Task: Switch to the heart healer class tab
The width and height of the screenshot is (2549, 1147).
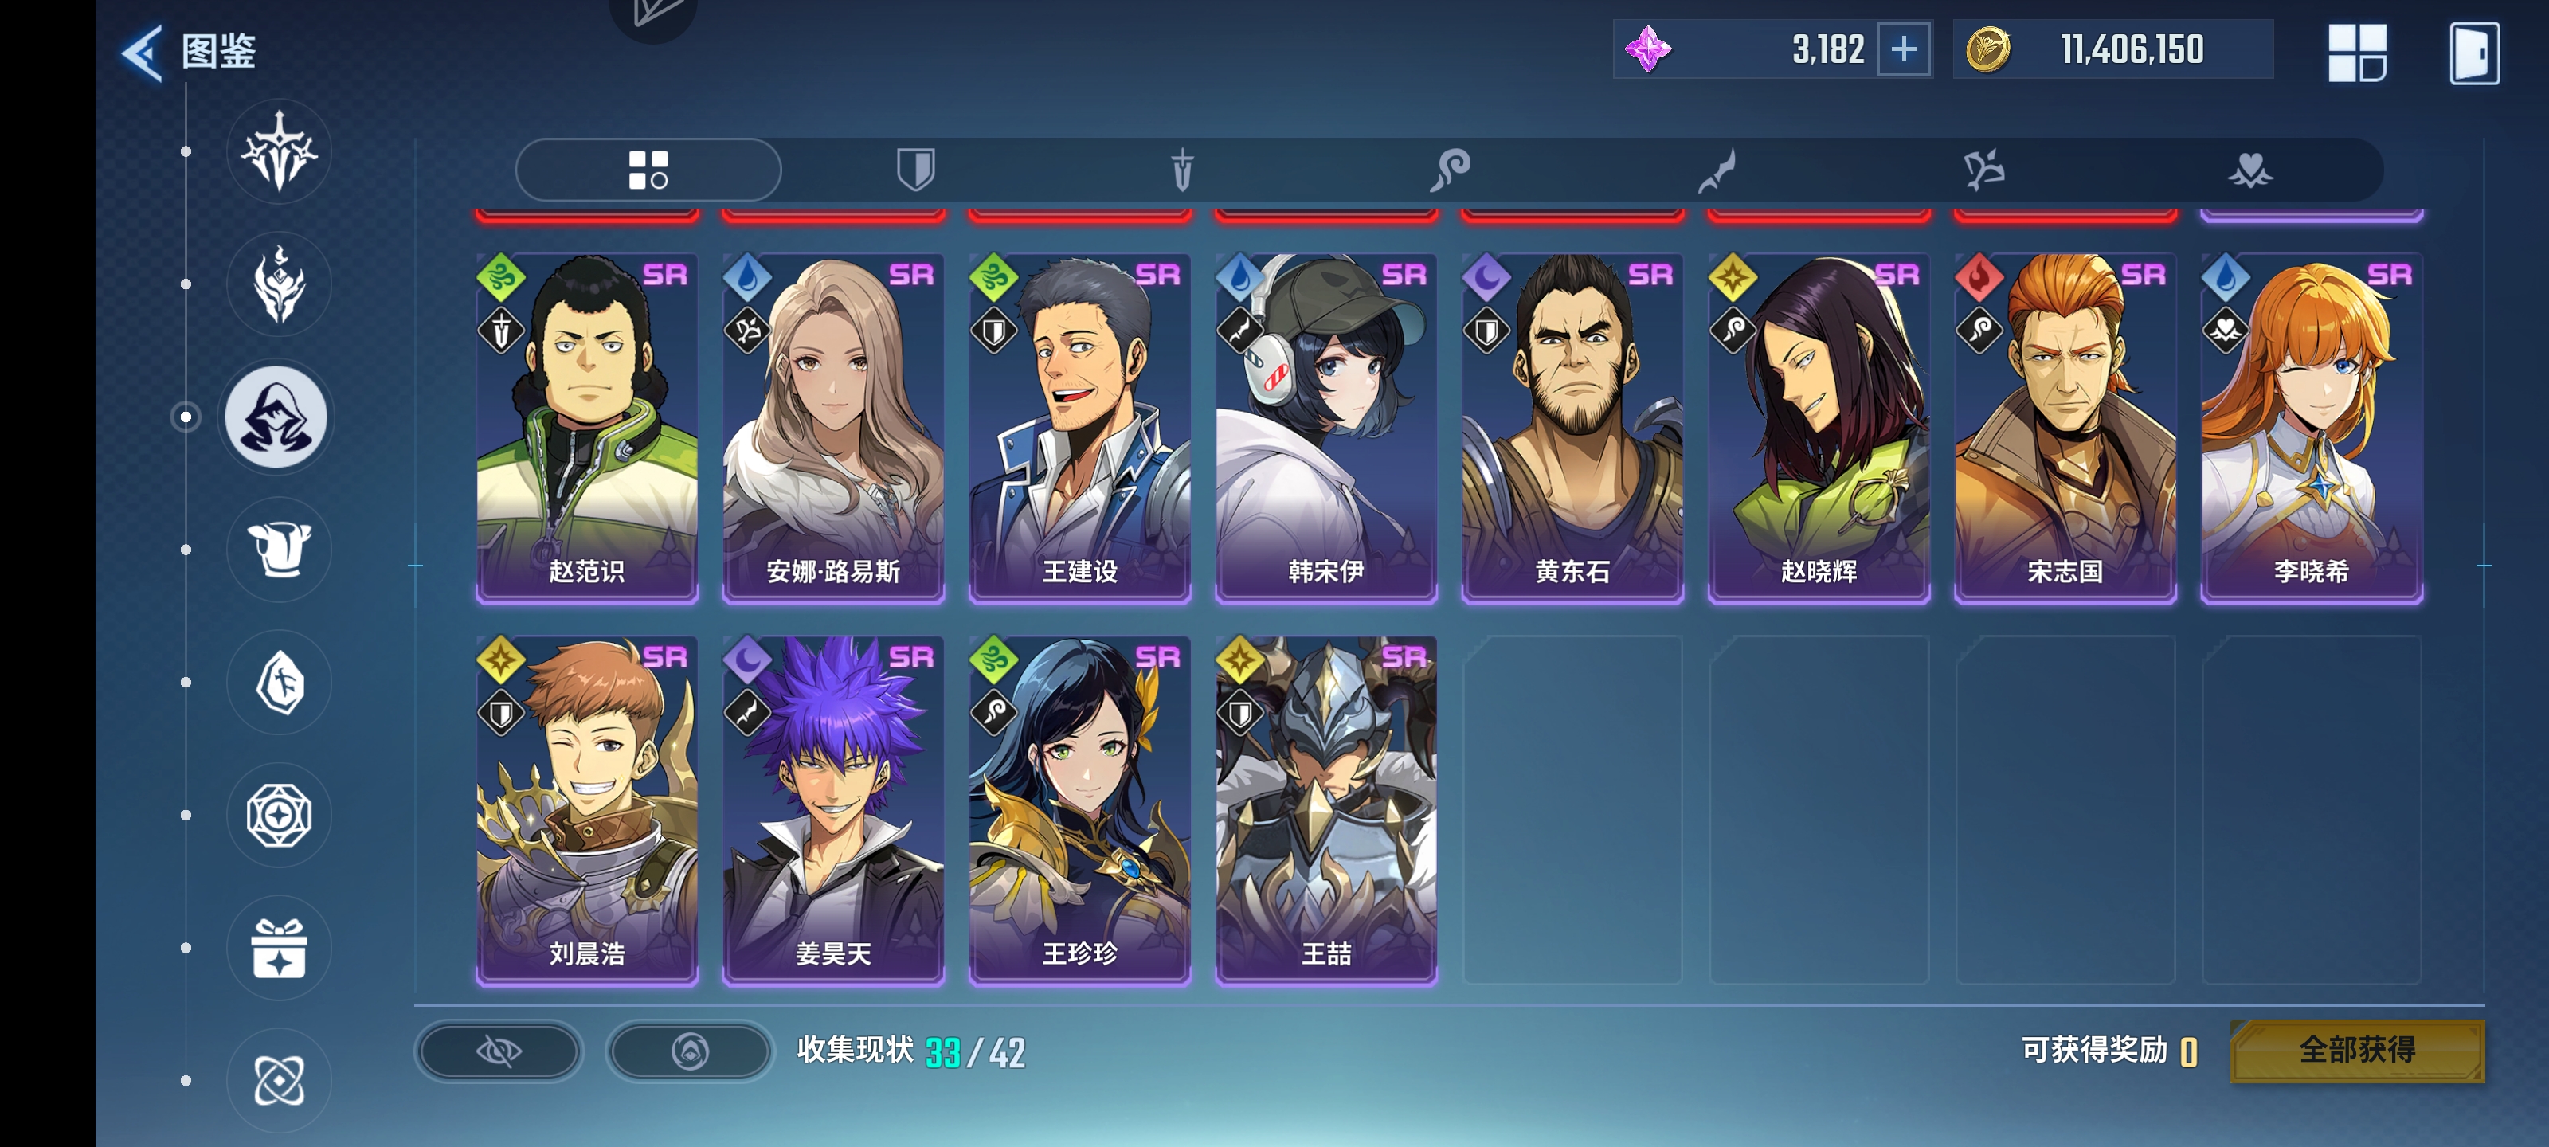Action: click(x=2250, y=169)
